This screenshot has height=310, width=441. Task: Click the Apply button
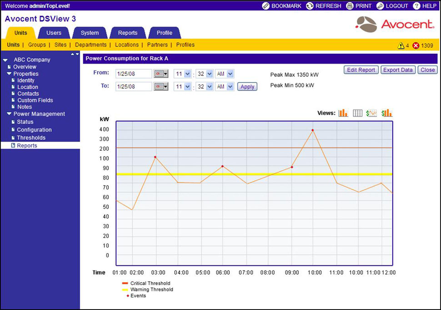(x=247, y=86)
